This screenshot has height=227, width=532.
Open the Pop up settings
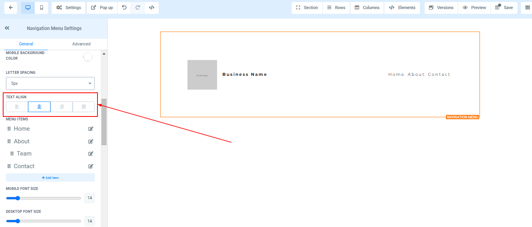coord(101,8)
